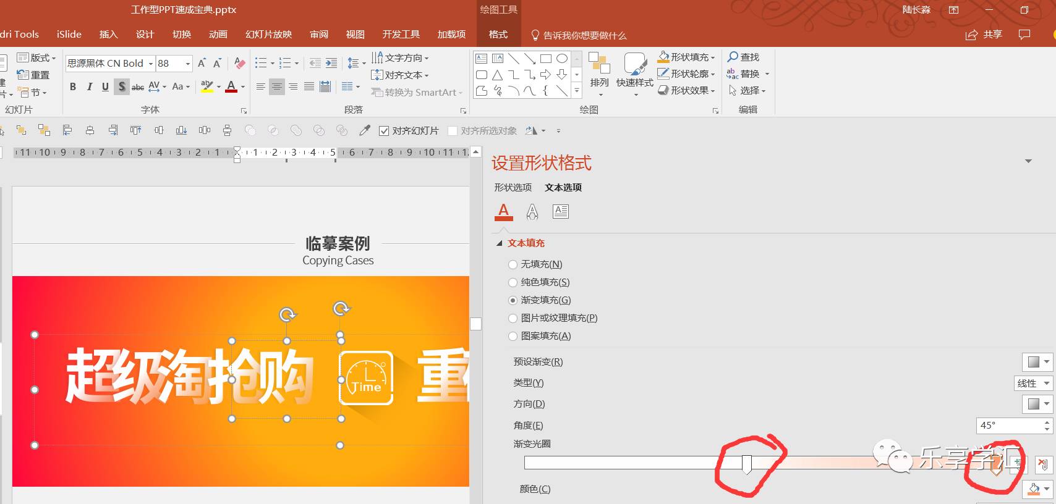Open Text Fill & Outline tab icon
Image resolution: width=1056 pixels, height=504 pixels.
504,211
